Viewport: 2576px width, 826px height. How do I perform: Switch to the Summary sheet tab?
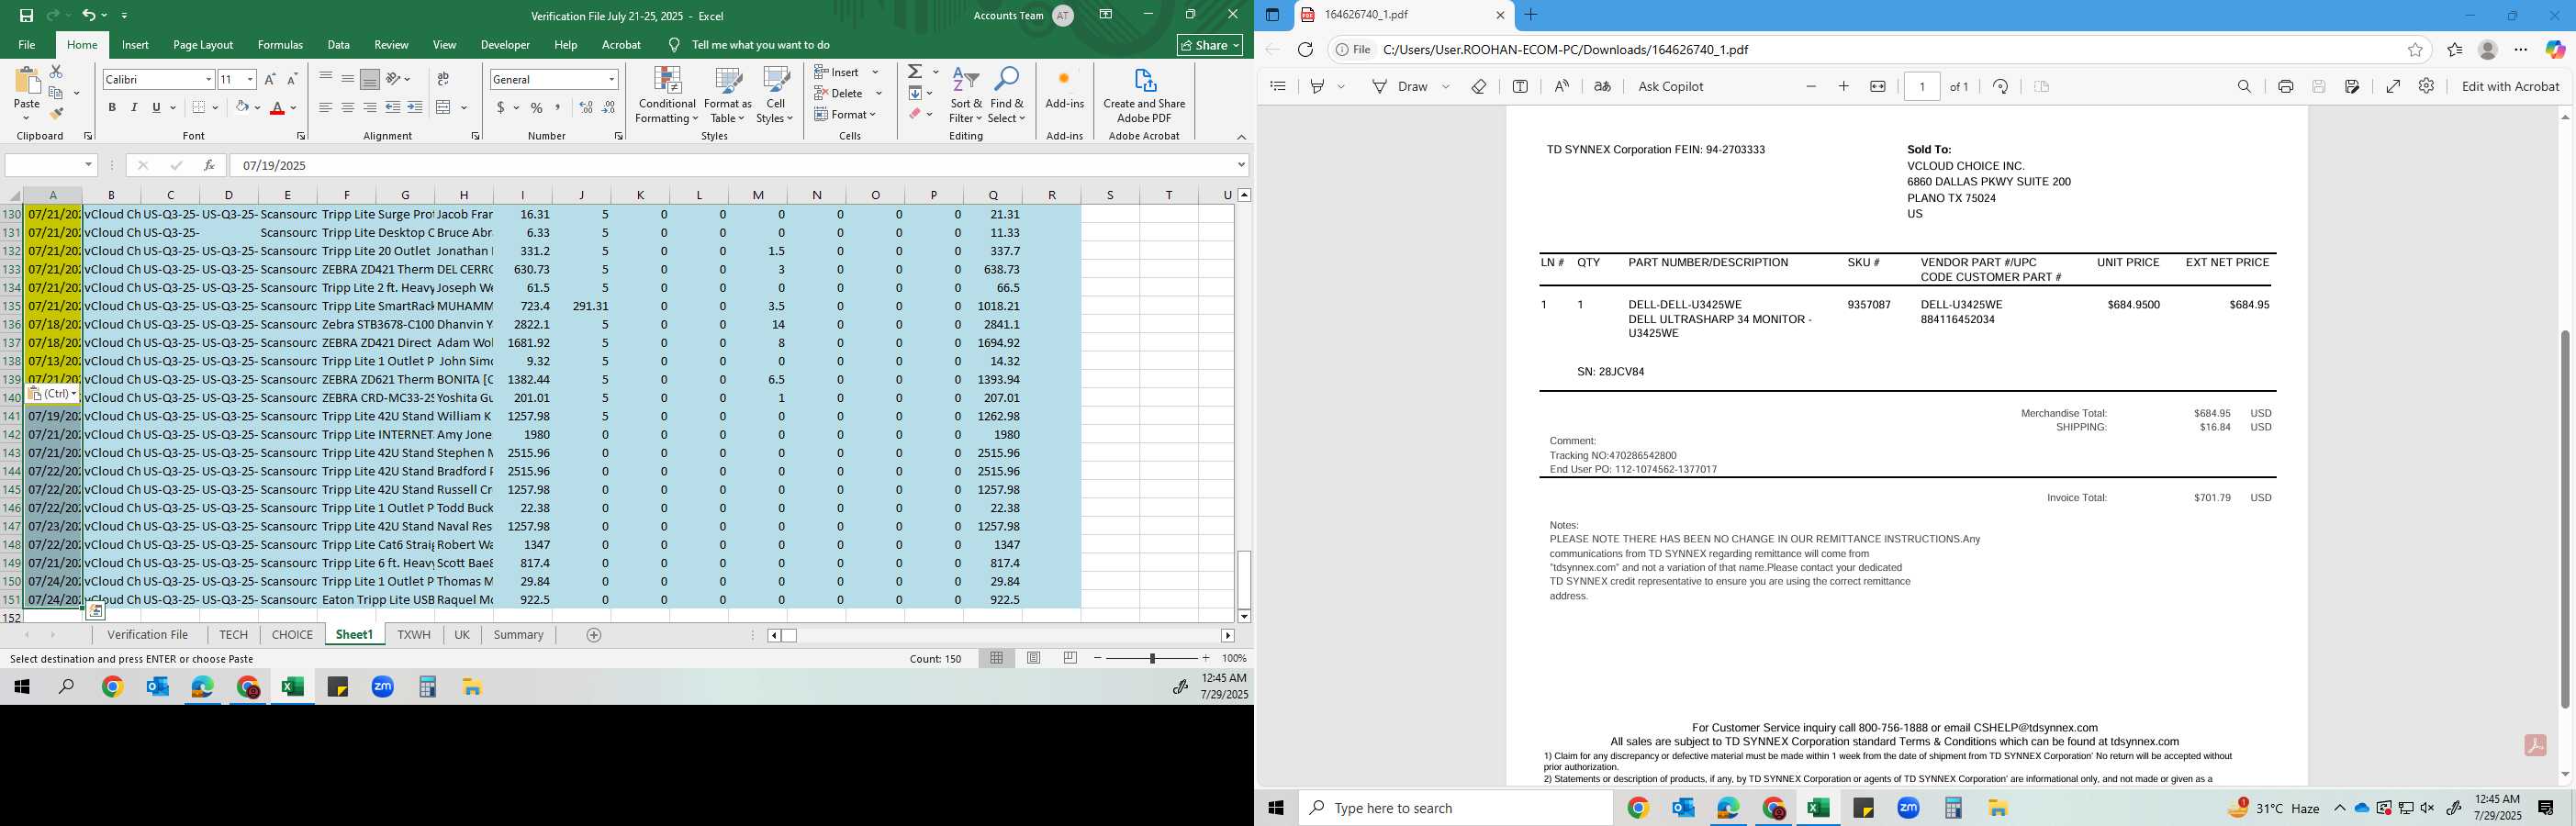(518, 635)
